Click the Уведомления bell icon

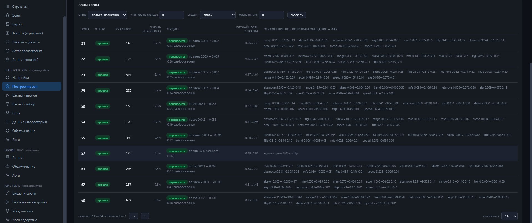pyautogui.click(x=7, y=211)
